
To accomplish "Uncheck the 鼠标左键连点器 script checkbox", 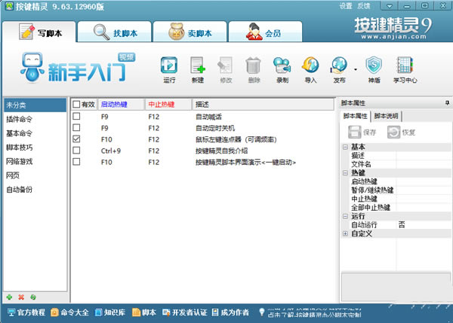I will [76, 139].
